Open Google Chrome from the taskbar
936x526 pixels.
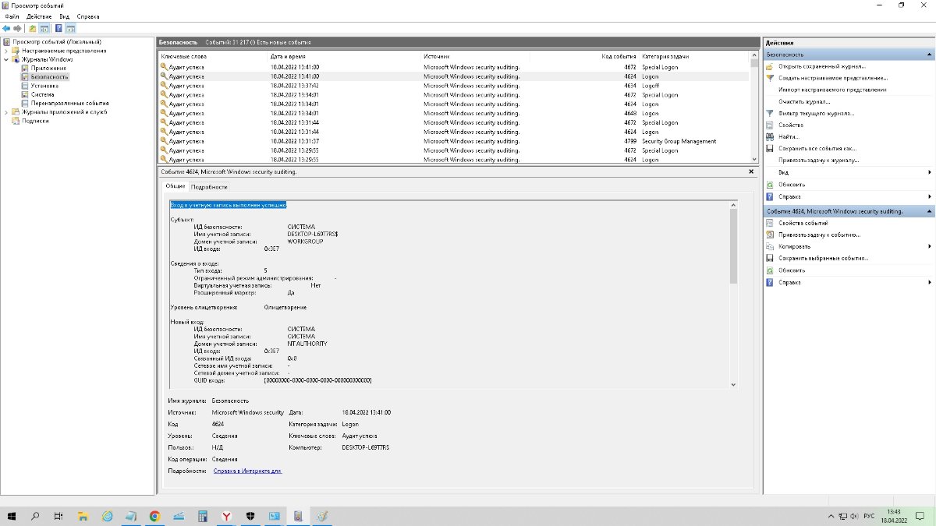(x=154, y=516)
